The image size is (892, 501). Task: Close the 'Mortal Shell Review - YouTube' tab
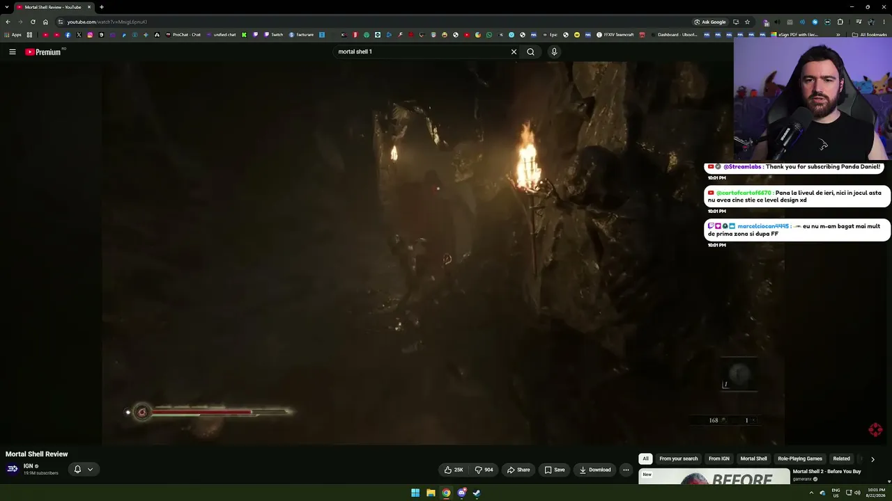click(x=89, y=7)
